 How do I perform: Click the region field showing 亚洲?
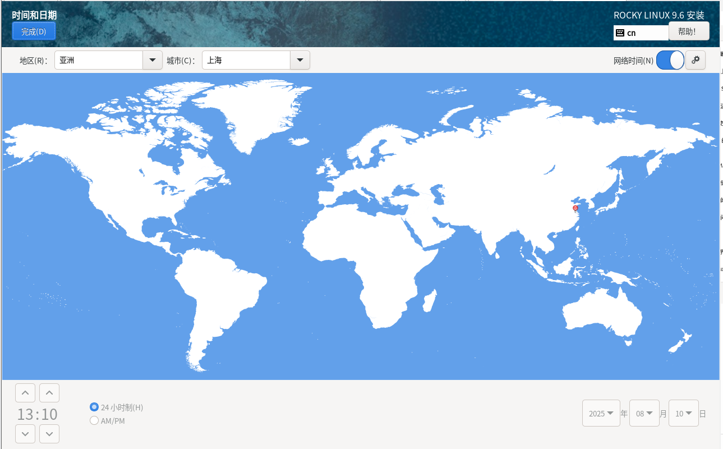click(x=99, y=60)
